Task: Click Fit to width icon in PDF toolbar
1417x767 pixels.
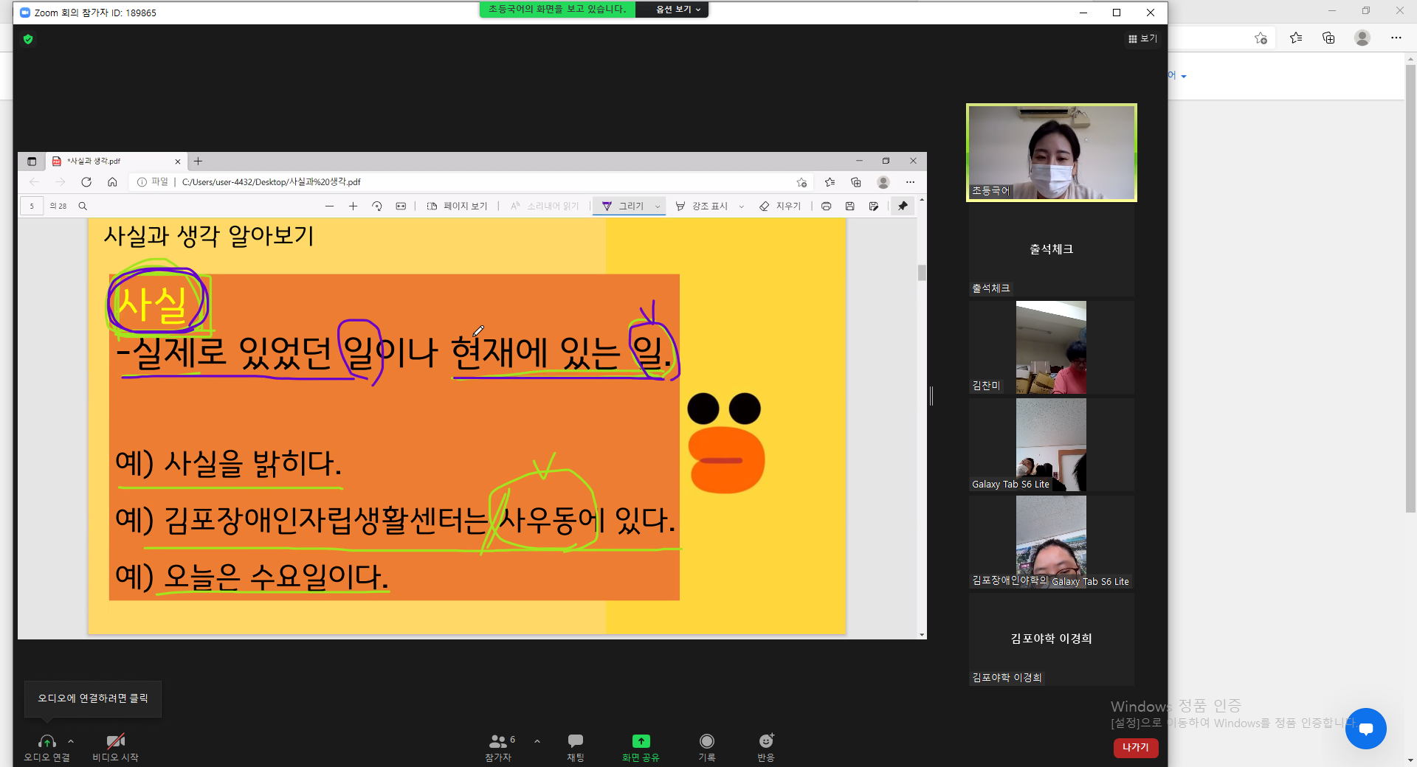Action: tap(401, 206)
